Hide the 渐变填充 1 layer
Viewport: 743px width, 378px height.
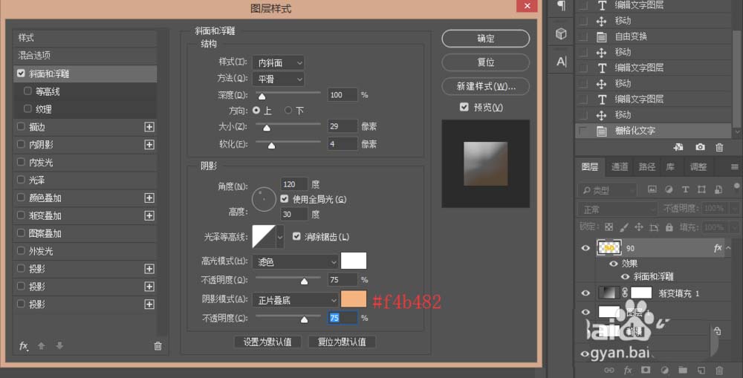pyautogui.click(x=585, y=293)
